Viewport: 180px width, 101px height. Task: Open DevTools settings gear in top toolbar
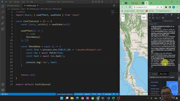pos(172,15)
